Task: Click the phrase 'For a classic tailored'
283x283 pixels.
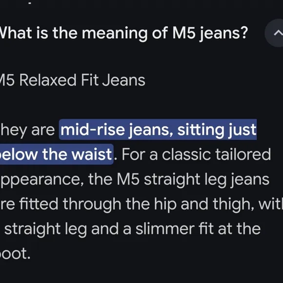Action: coord(196,154)
